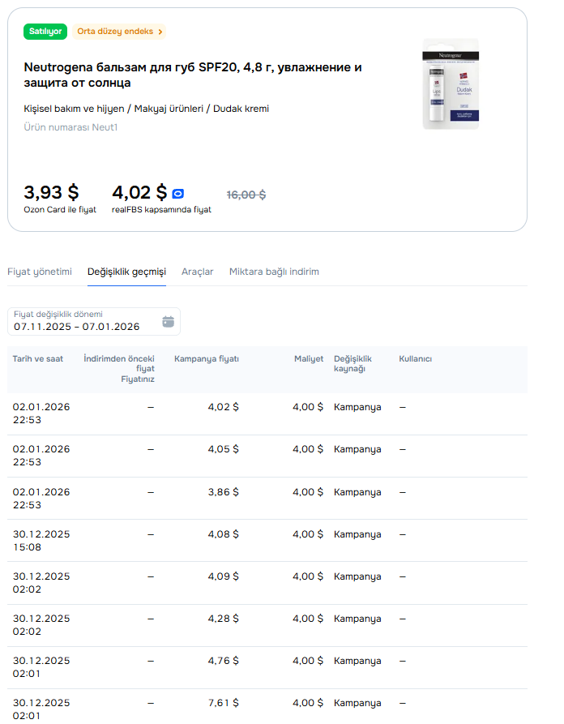Click the 4,05 $ campaign price cell
This screenshot has height=724, width=564.
[223, 449]
